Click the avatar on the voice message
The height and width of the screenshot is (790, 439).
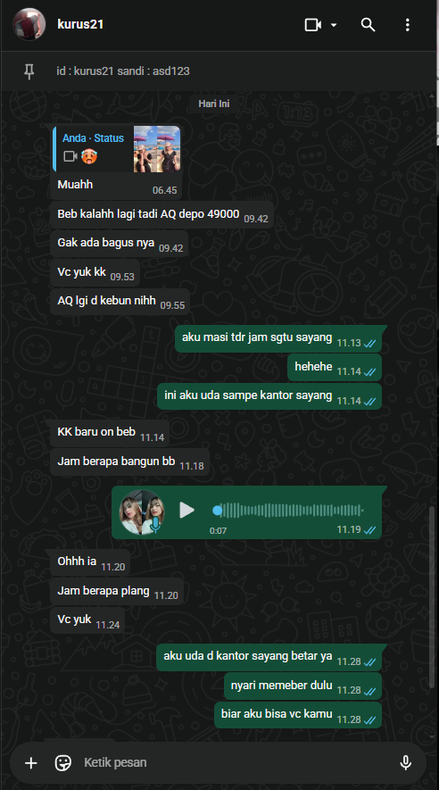(x=142, y=511)
